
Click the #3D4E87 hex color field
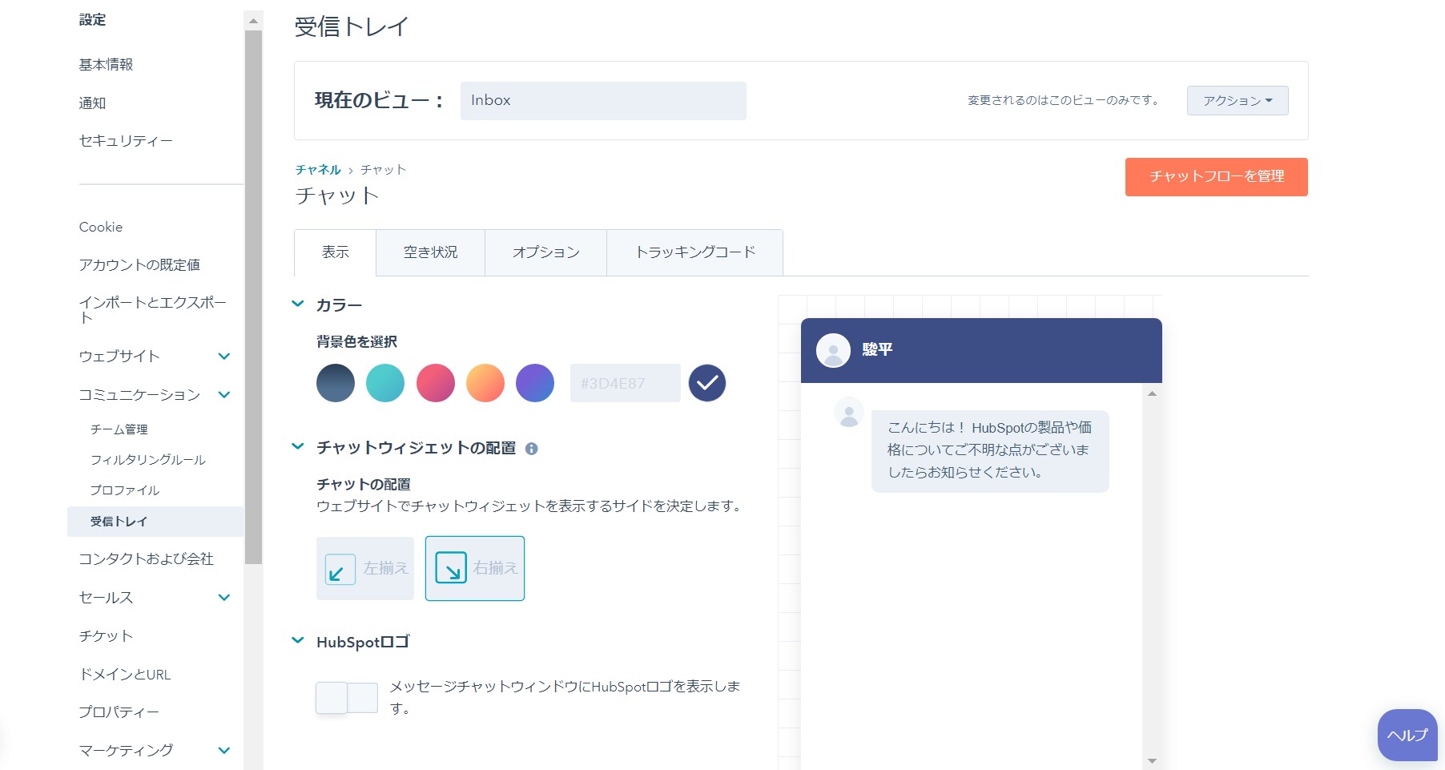[x=626, y=383]
